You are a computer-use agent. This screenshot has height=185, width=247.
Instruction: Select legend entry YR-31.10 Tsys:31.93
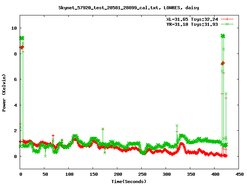(x=192, y=24)
